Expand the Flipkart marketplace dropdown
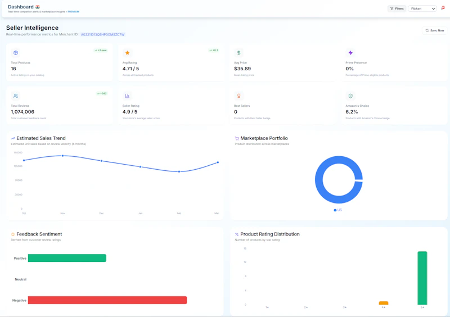Viewport: 450px width, 317px height. (422, 8)
